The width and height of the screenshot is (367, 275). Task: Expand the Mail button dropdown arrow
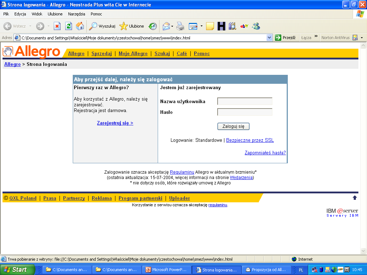click(x=172, y=26)
